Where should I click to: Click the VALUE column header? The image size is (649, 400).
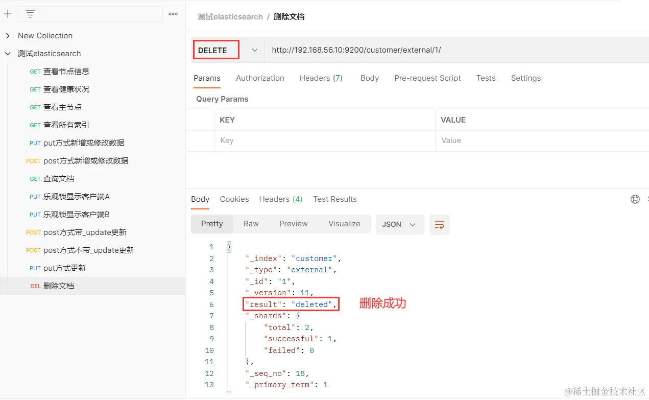pos(453,120)
